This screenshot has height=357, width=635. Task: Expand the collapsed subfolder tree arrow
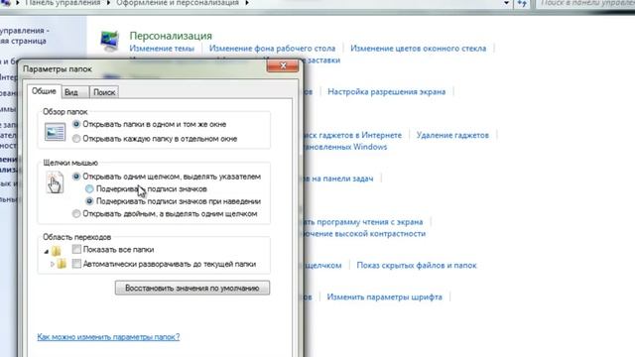tap(53, 265)
